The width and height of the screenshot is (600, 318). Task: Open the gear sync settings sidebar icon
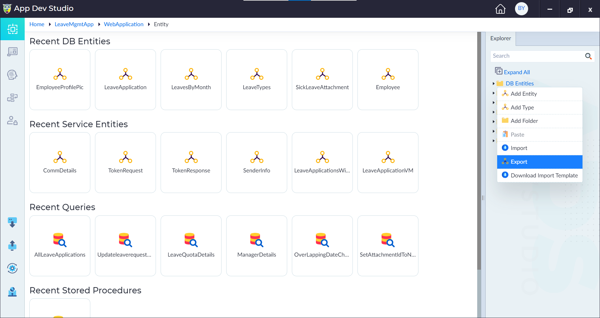[12, 268]
